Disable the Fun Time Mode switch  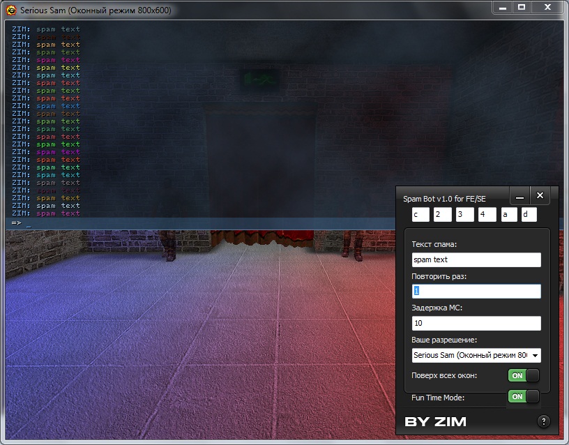tap(524, 397)
